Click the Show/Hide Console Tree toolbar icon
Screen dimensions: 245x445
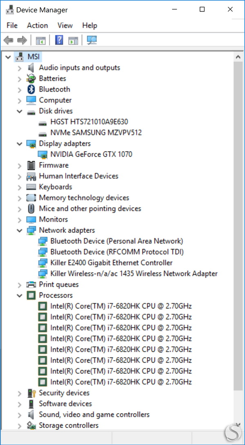point(40,40)
